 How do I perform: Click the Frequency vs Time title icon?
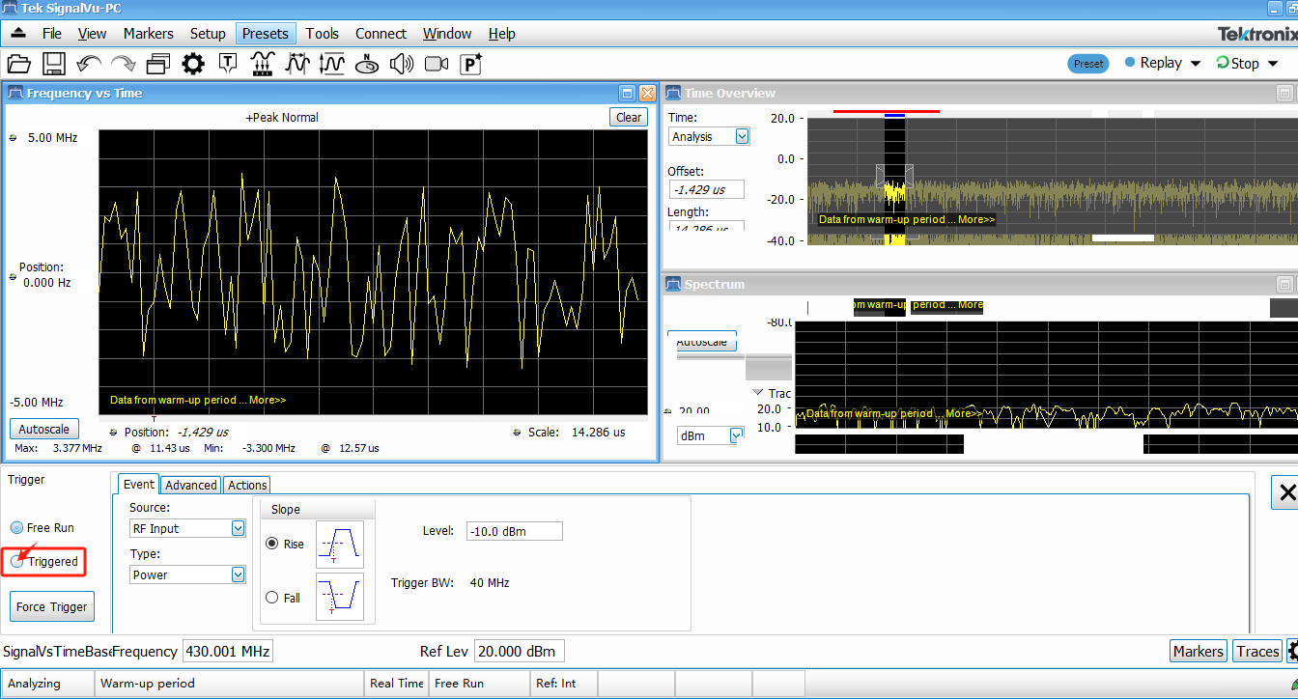(15, 94)
